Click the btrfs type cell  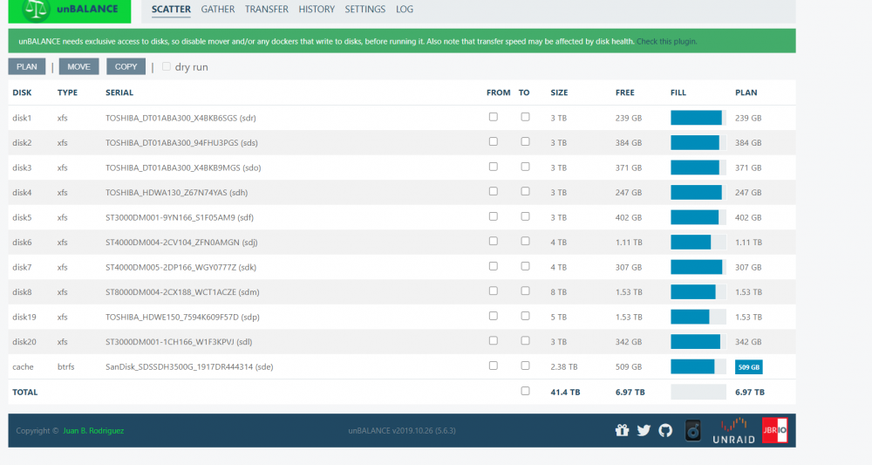tap(65, 367)
